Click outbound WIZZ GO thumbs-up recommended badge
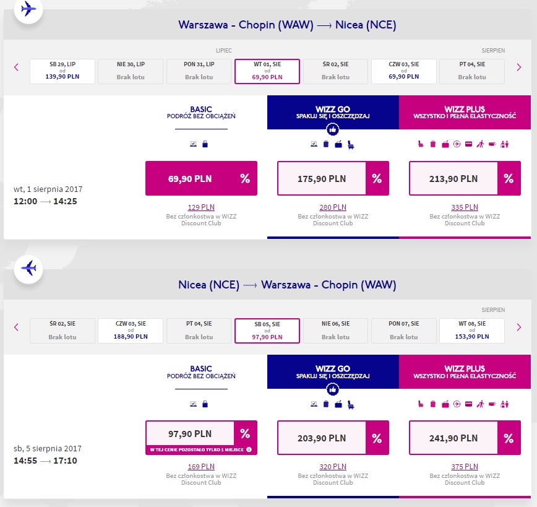Image resolution: width=537 pixels, height=507 pixels. tap(333, 129)
